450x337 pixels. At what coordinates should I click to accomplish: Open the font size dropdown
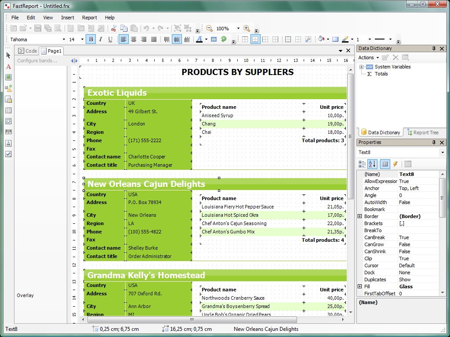(x=82, y=39)
